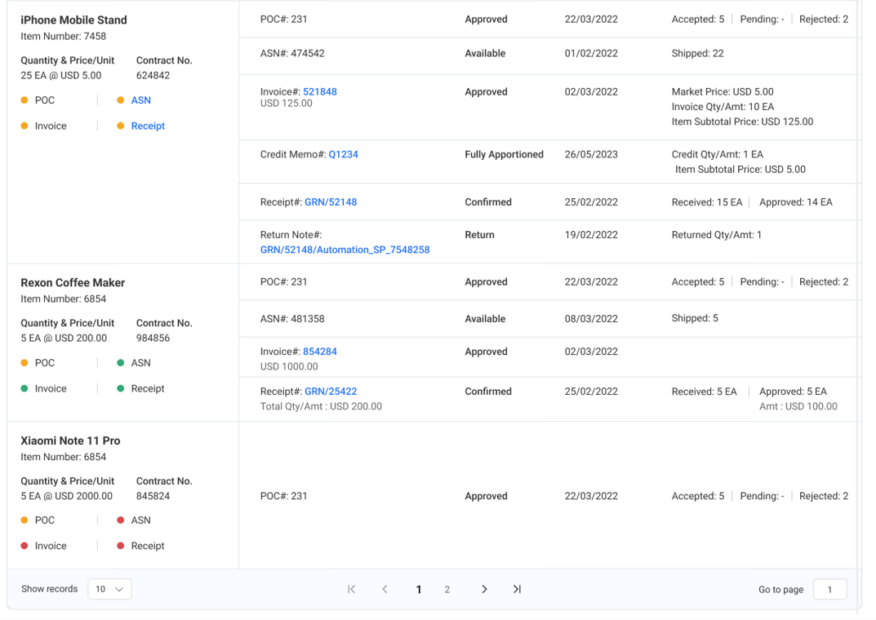Screen dimensions: 876x620
Task: Open receipt link GRN/25422
Action: 331,392
